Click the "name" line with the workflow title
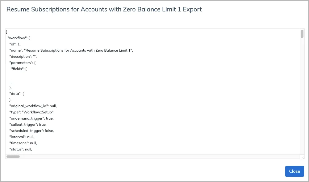The width and height of the screenshot is (309, 182). [71, 50]
